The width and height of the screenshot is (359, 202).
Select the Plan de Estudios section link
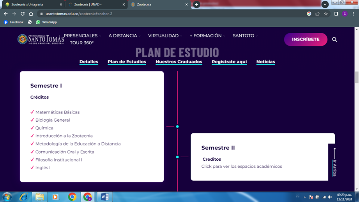coord(127,62)
